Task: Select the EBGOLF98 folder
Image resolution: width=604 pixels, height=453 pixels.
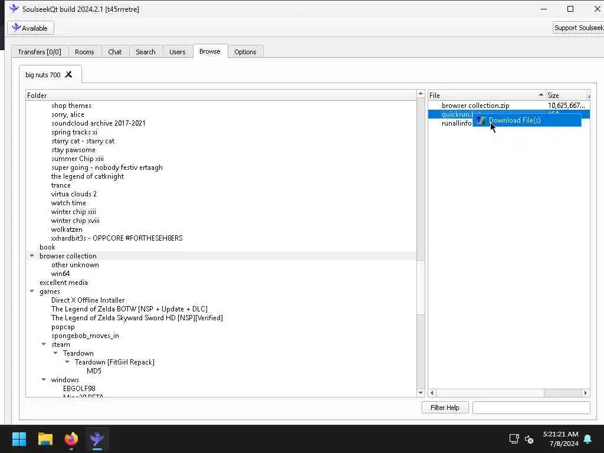Action: click(x=79, y=389)
